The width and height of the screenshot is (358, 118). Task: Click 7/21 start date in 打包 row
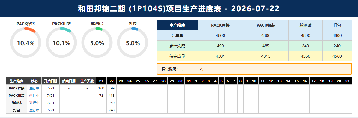tap(50, 110)
